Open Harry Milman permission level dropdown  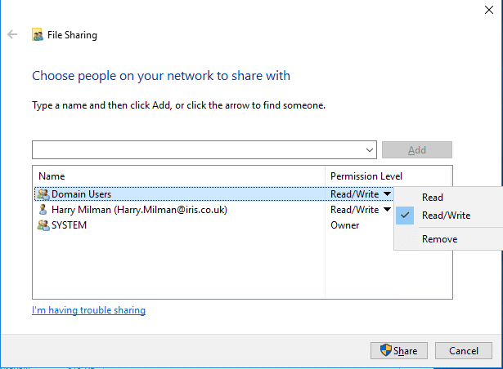click(387, 210)
